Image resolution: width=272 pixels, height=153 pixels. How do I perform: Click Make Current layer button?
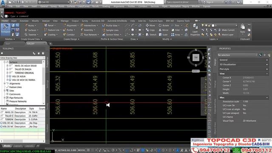pos(226,30)
